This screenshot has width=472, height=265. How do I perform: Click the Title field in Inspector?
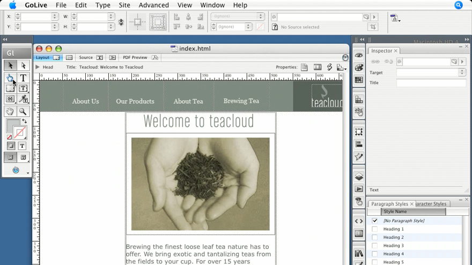pyautogui.click(x=431, y=82)
